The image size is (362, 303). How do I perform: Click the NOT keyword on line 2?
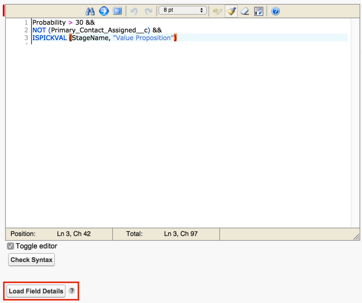pyautogui.click(x=39, y=30)
